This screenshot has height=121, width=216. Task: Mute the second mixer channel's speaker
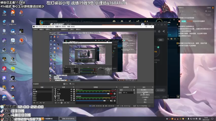pyautogui.click(x=111, y=101)
